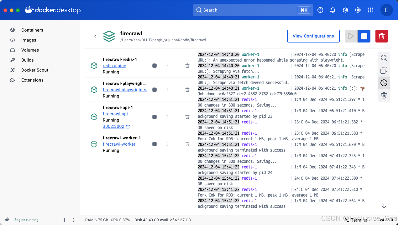Delete the firecrawl-worker-1 container
Screen dimensions: 398x225
pos(187,144)
